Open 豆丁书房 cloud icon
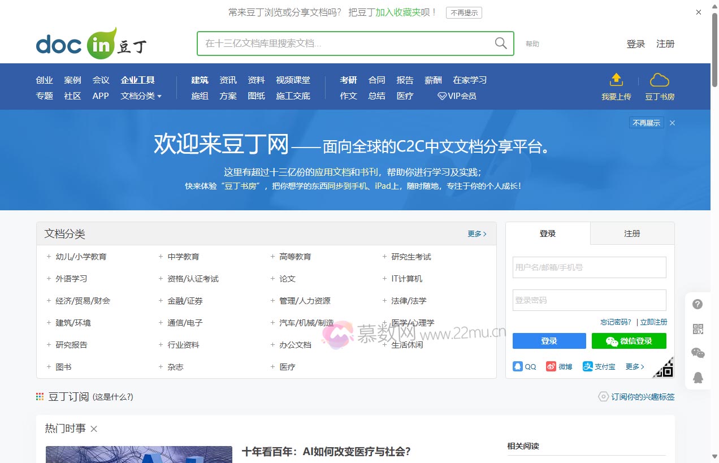 [659, 80]
